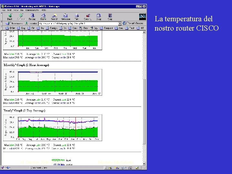Open the Communicator menu
This screenshot has height=174, width=232.
pos(32,10)
